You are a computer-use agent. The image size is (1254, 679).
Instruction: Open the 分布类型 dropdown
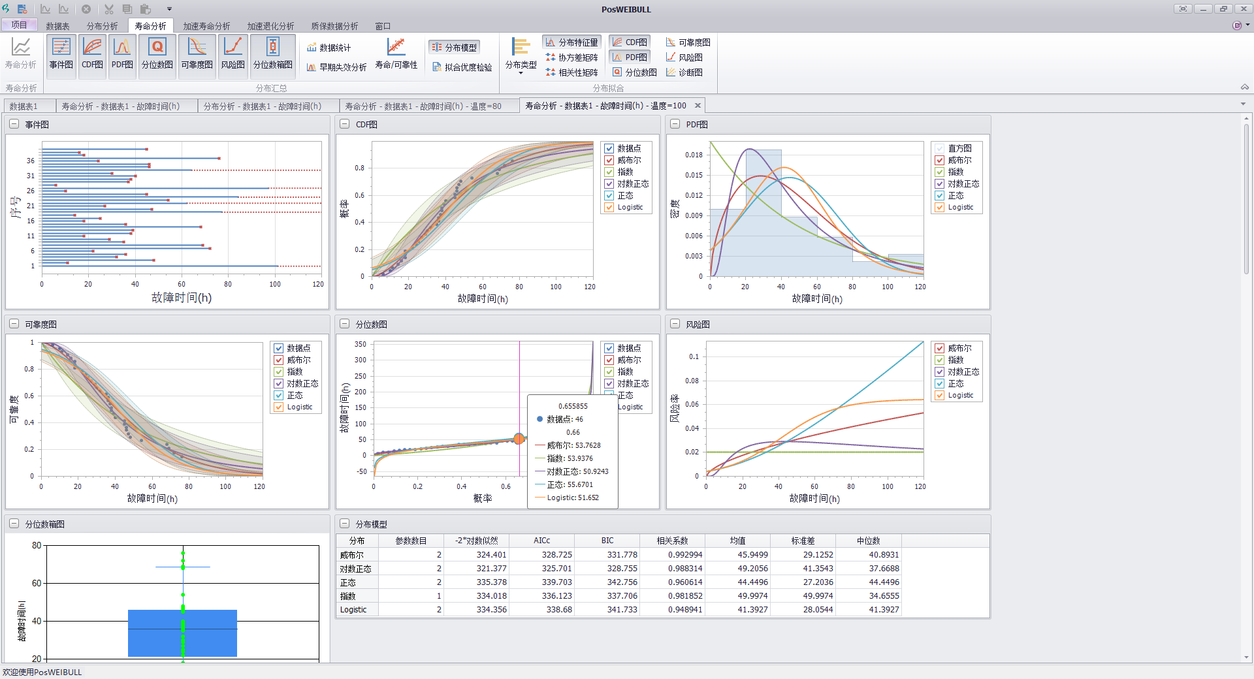(x=521, y=56)
